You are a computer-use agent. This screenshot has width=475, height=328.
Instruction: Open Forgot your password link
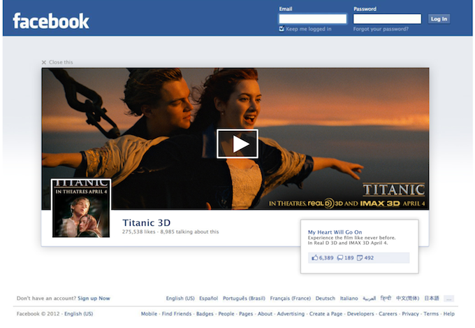pyautogui.click(x=381, y=29)
